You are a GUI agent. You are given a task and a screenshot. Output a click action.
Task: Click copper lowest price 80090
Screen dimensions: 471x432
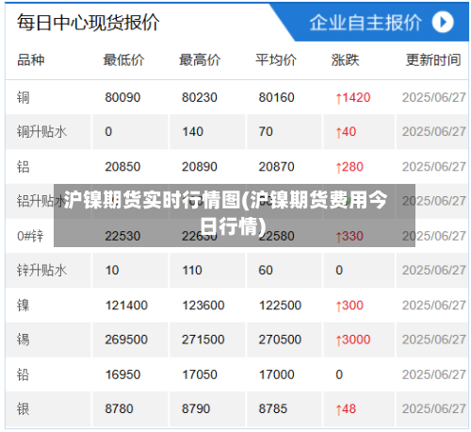tap(122, 97)
